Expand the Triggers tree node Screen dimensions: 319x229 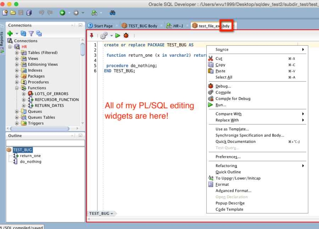17,123
